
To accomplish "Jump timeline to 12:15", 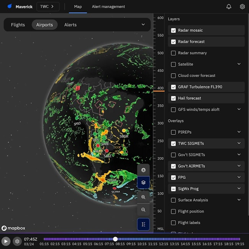I will (164, 244).
